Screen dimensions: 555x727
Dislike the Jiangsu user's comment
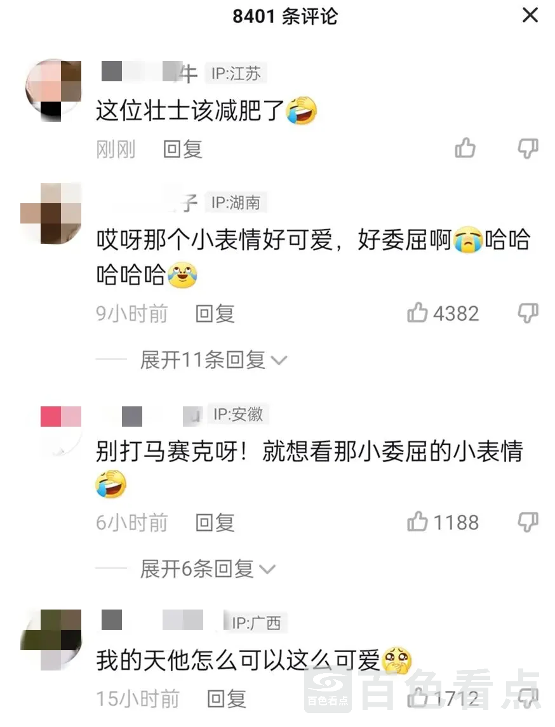tap(528, 149)
